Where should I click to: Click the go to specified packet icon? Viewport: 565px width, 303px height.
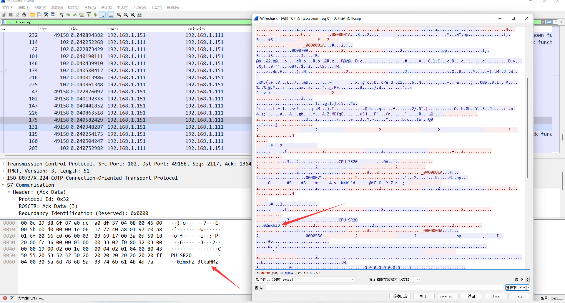click(x=82, y=15)
